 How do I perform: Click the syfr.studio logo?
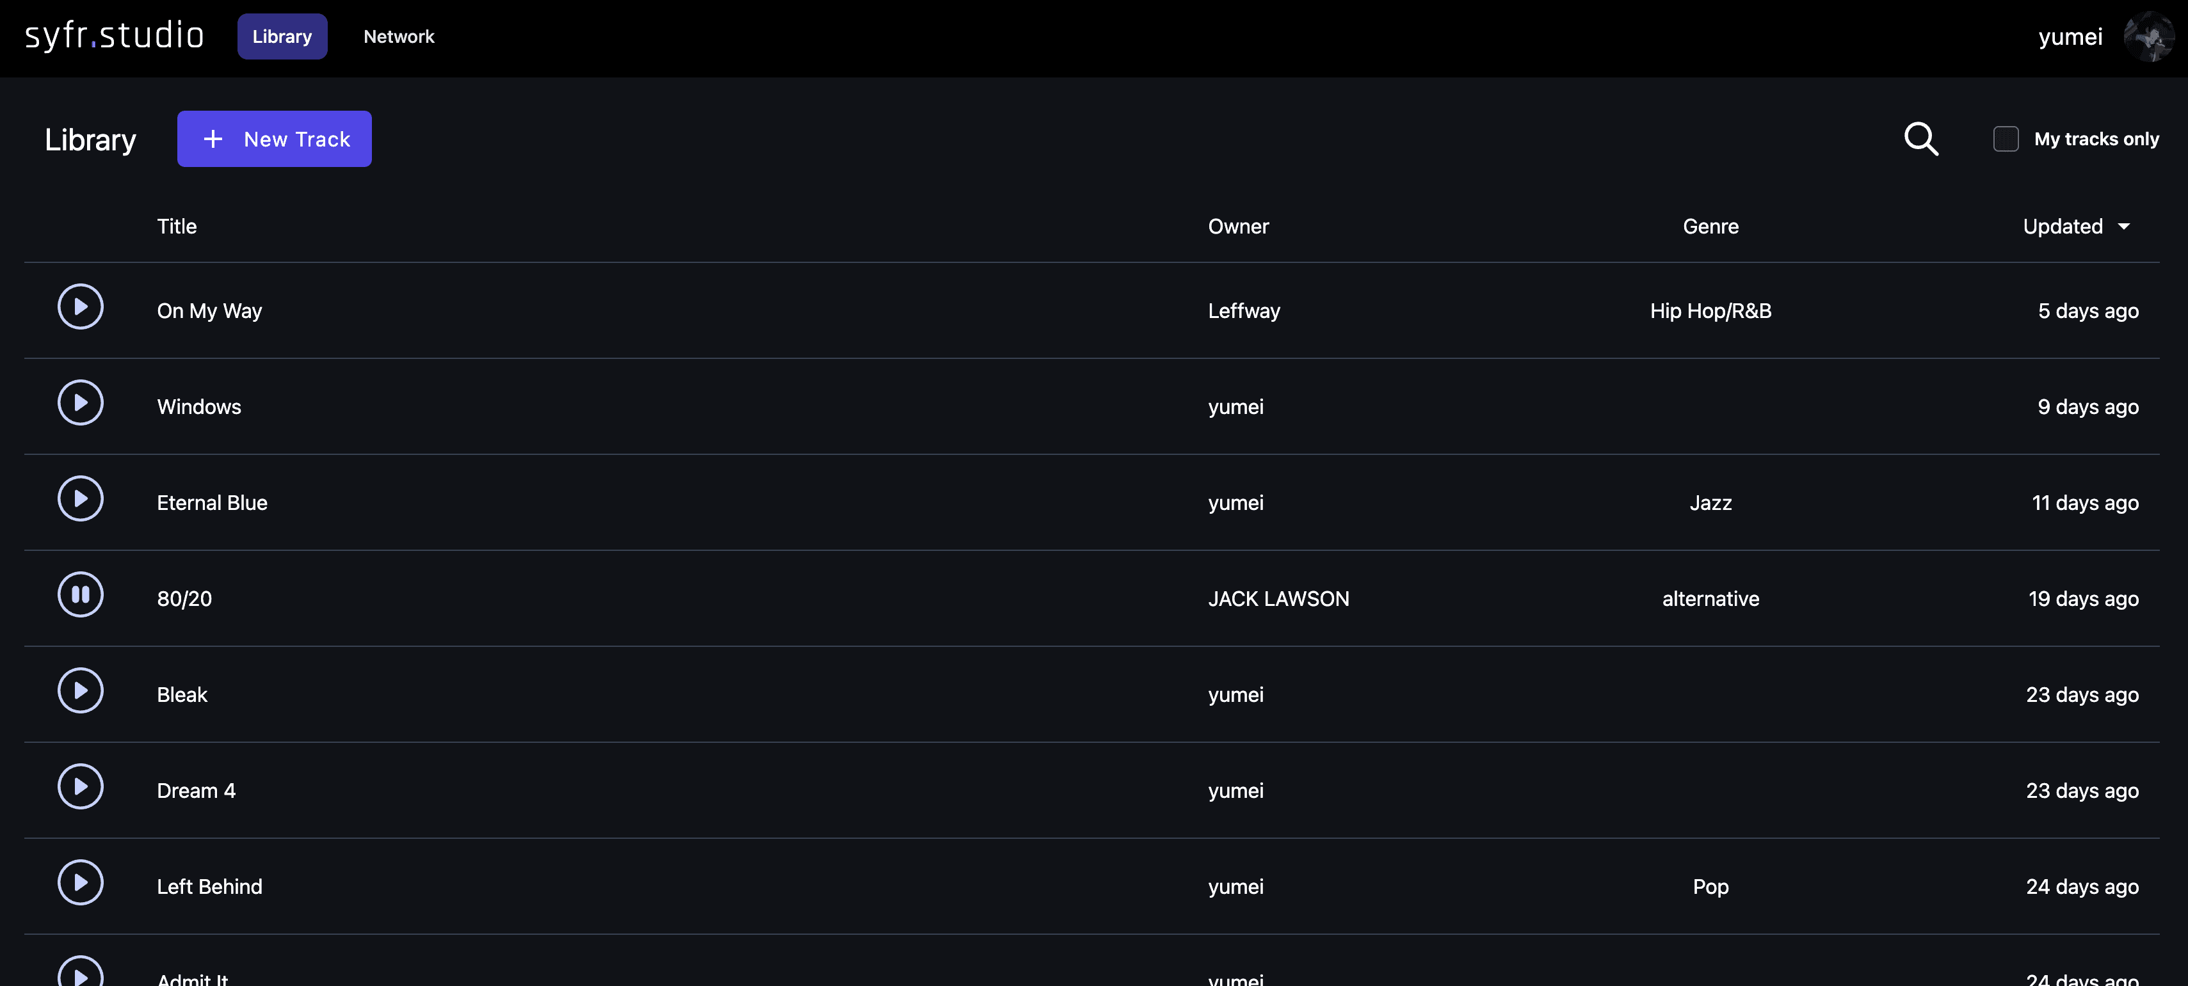[115, 35]
